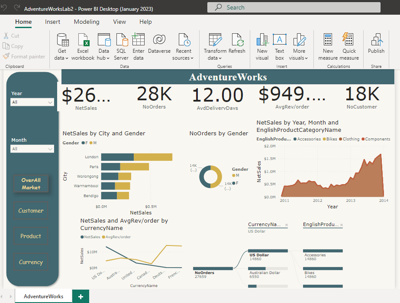Open the Insert ribbon tab
400x303 pixels.
pos(53,22)
